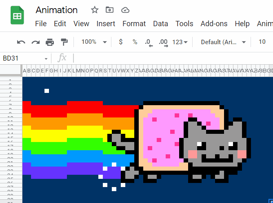The width and height of the screenshot is (273, 203).
Task: Open the Google Sheets home icon
Action: 17,15
